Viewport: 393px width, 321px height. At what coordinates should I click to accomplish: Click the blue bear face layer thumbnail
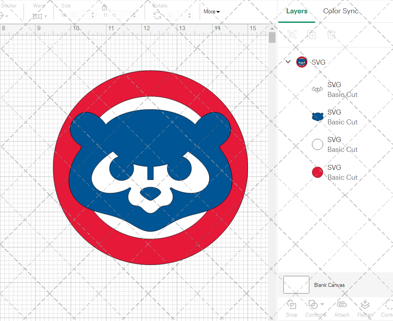click(x=317, y=117)
